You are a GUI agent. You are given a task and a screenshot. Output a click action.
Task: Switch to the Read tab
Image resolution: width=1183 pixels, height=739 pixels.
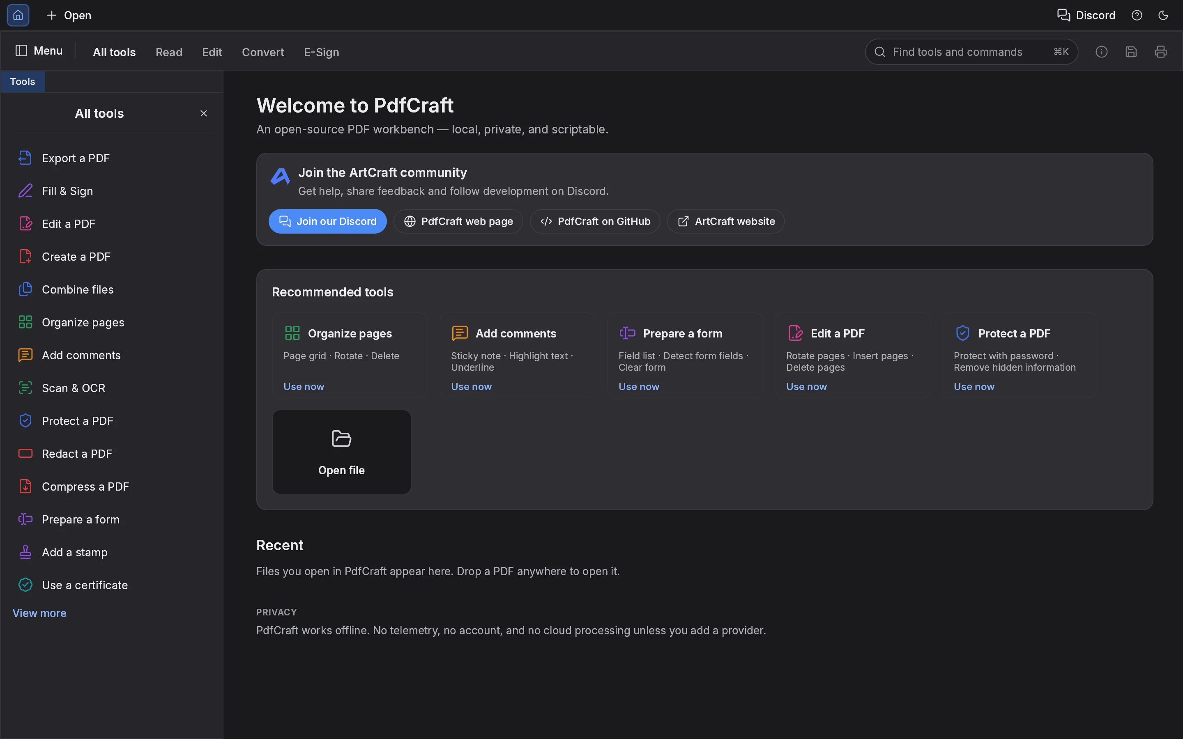coord(169,52)
